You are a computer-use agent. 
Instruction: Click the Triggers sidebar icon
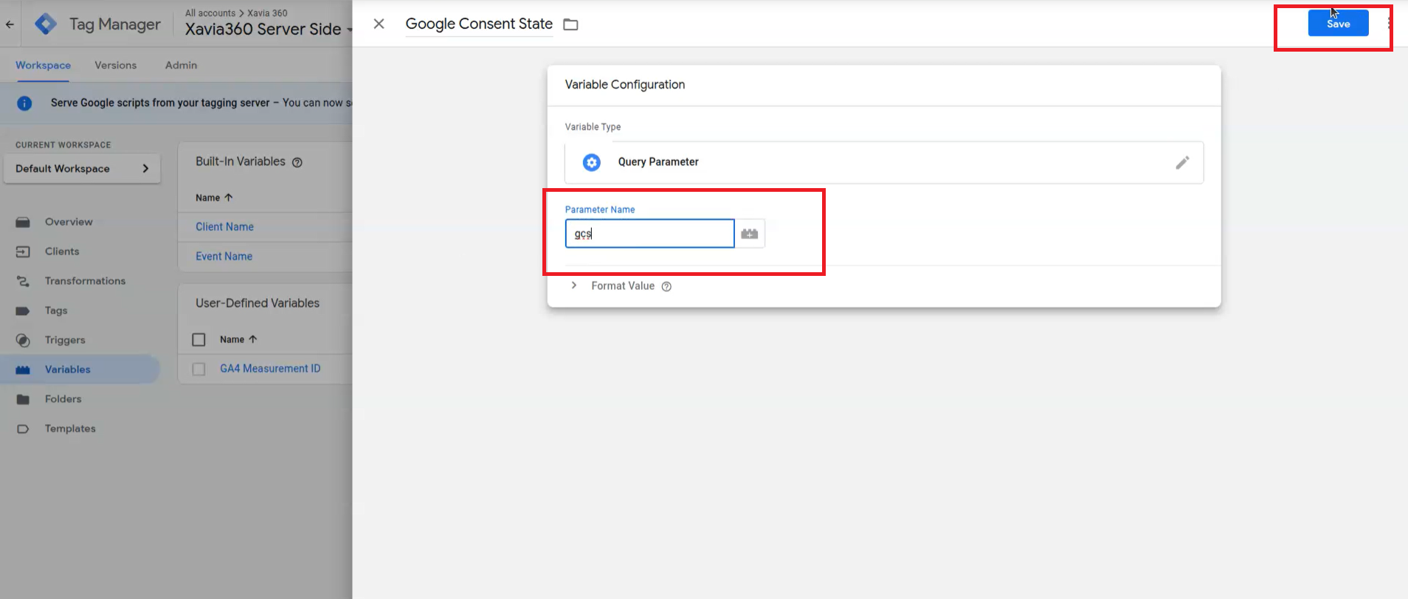(23, 340)
